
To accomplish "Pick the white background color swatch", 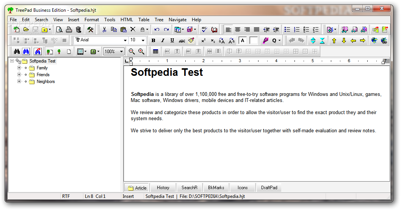I will click(254, 41).
